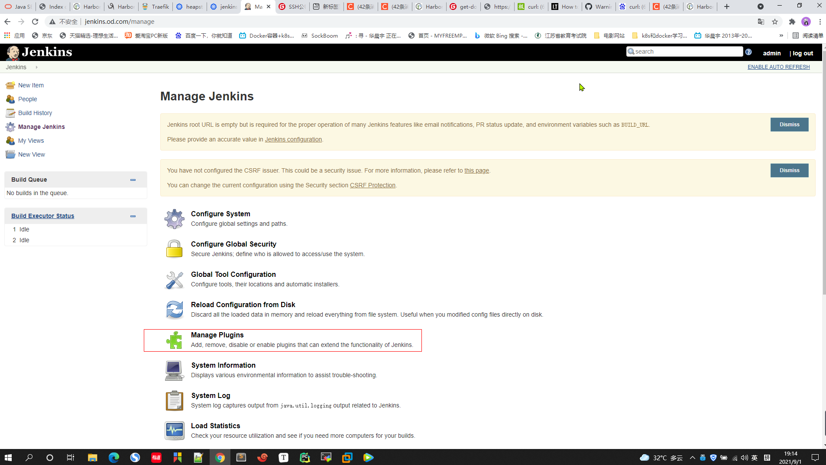Click the Load Statistics monitor icon
Viewport: 826px width, 465px height.
coord(175,431)
